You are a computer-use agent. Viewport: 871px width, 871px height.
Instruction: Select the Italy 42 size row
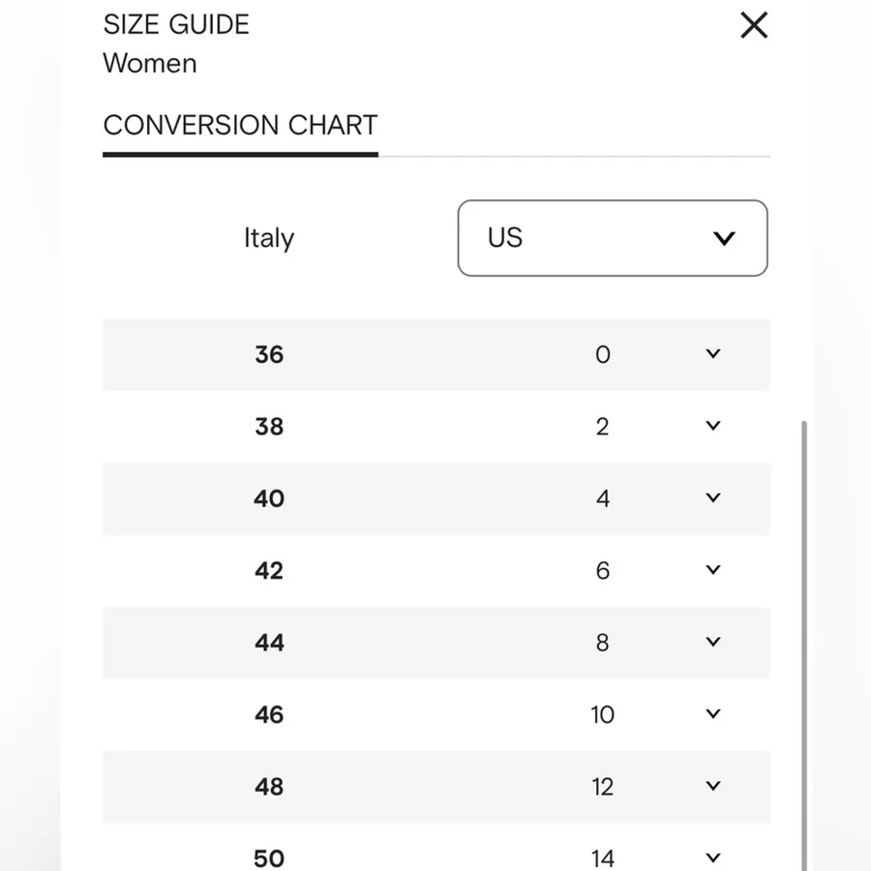436,570
